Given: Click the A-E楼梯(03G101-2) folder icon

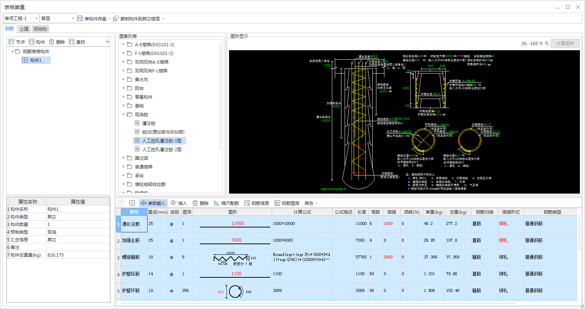Looking at the screenshot, I should point(129,44).
